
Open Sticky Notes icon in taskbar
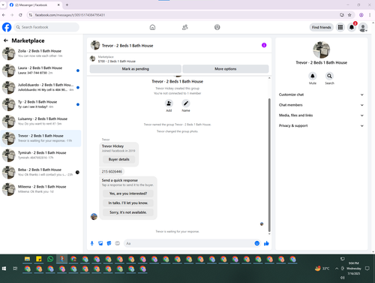(x=39, y=259)
